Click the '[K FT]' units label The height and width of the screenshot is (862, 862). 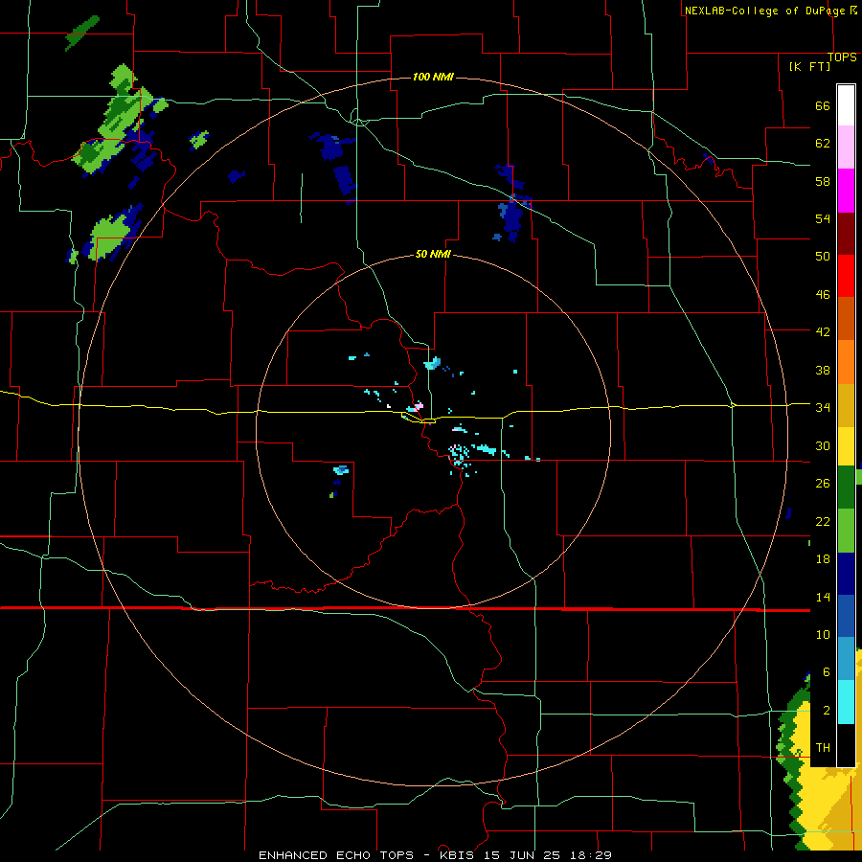809,67
